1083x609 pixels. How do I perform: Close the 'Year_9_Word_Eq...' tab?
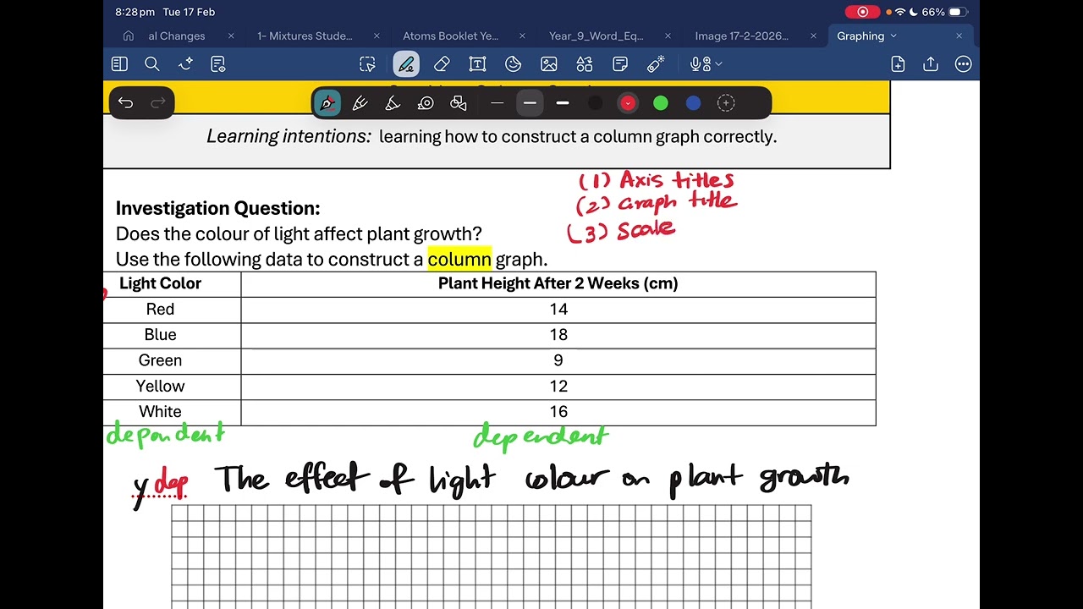pos(668,36)
